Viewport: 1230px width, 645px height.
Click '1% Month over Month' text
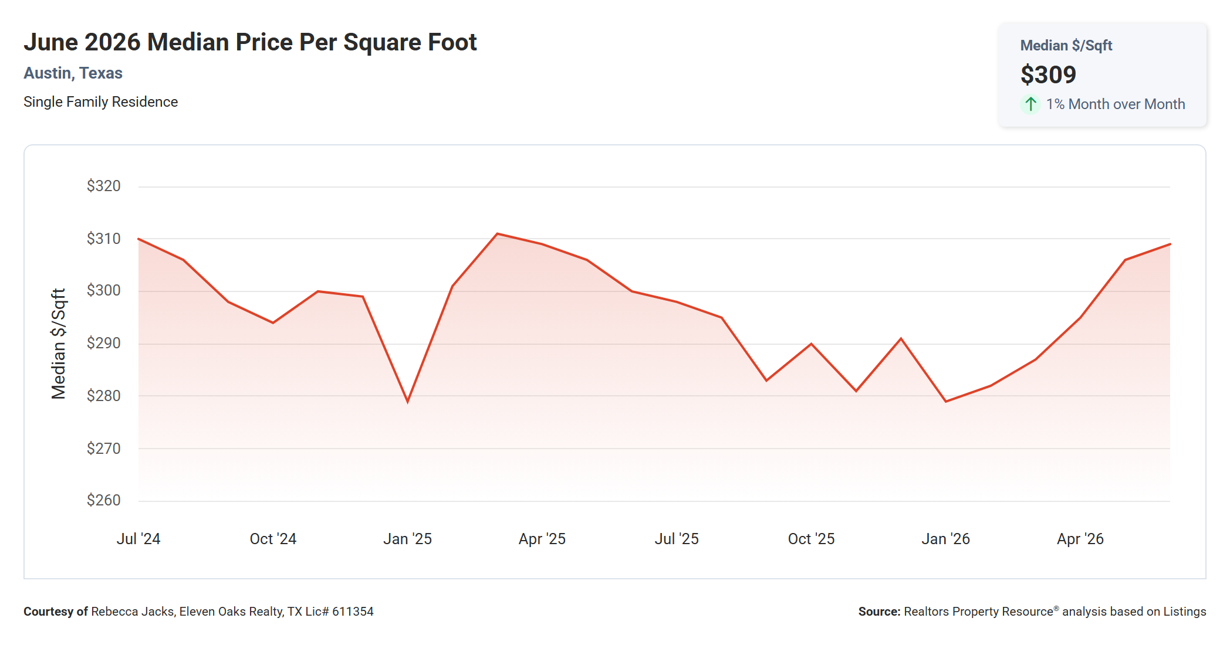click(x=1116, y=104)
